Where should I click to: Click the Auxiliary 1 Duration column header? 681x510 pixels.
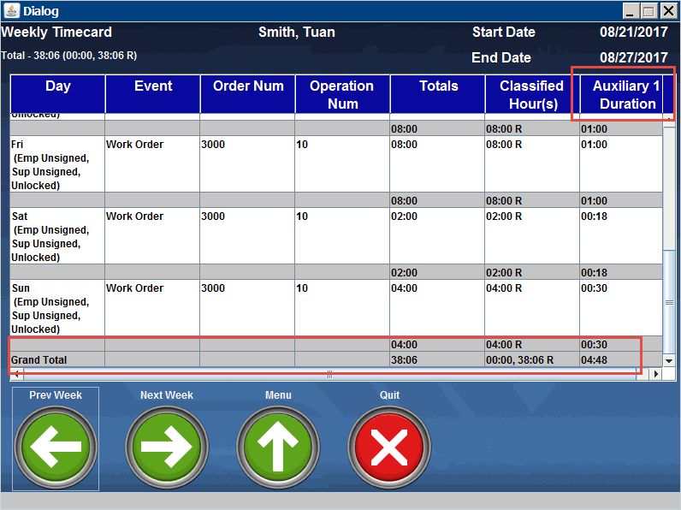point(626,94)
